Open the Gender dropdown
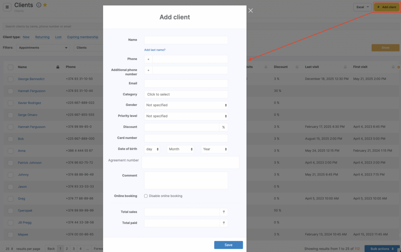 (186, 105)
